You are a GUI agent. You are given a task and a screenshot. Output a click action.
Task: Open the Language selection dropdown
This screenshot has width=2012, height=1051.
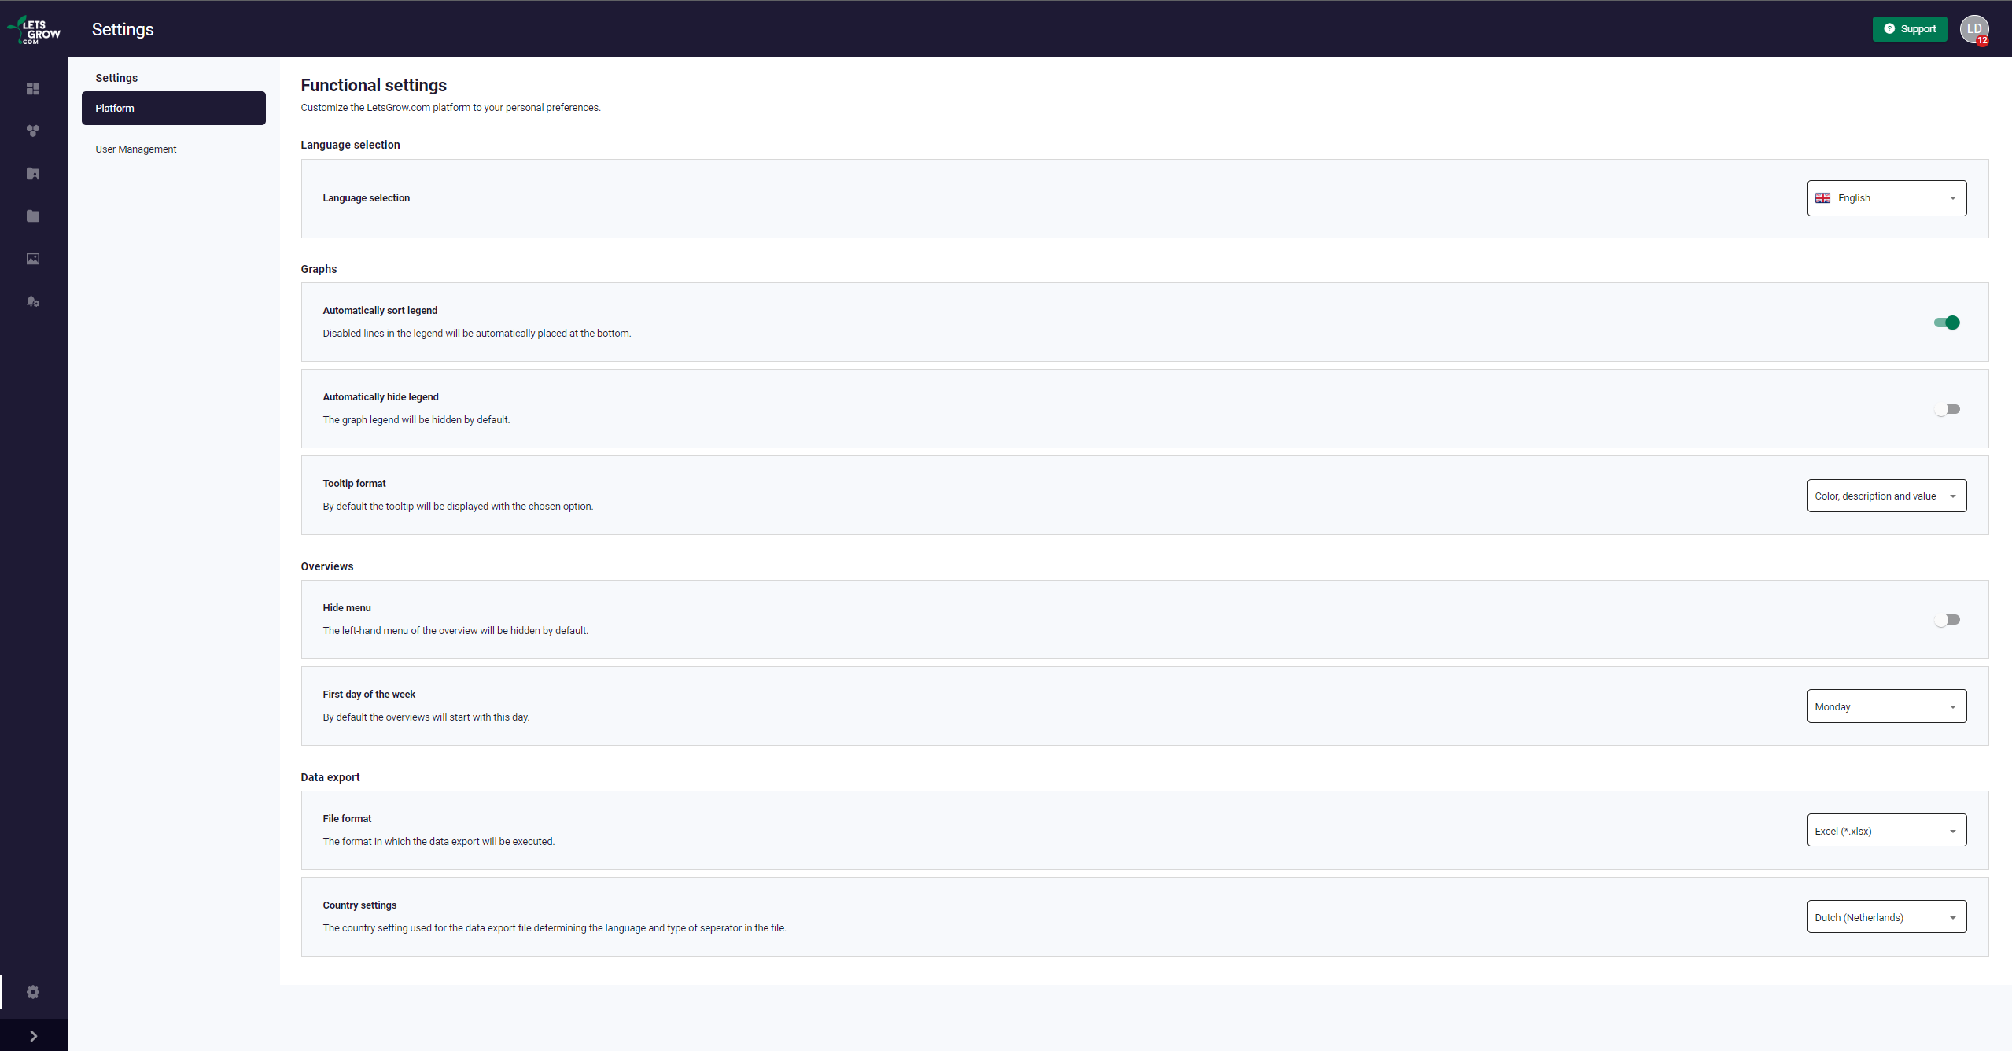(x=1887, y=198)
